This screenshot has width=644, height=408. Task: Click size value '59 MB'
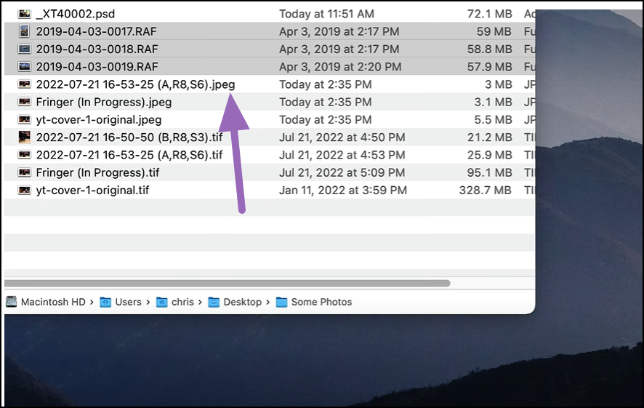pyautogui.click(x=494, y=32)
